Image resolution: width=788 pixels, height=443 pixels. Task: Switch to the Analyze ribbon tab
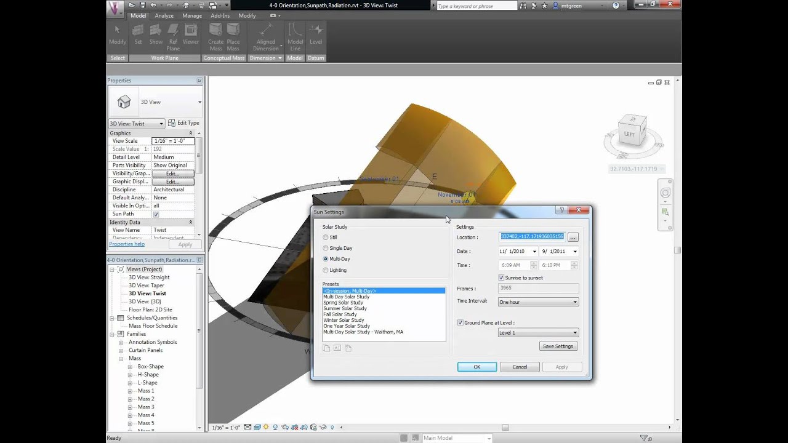(x=164, y=15)
